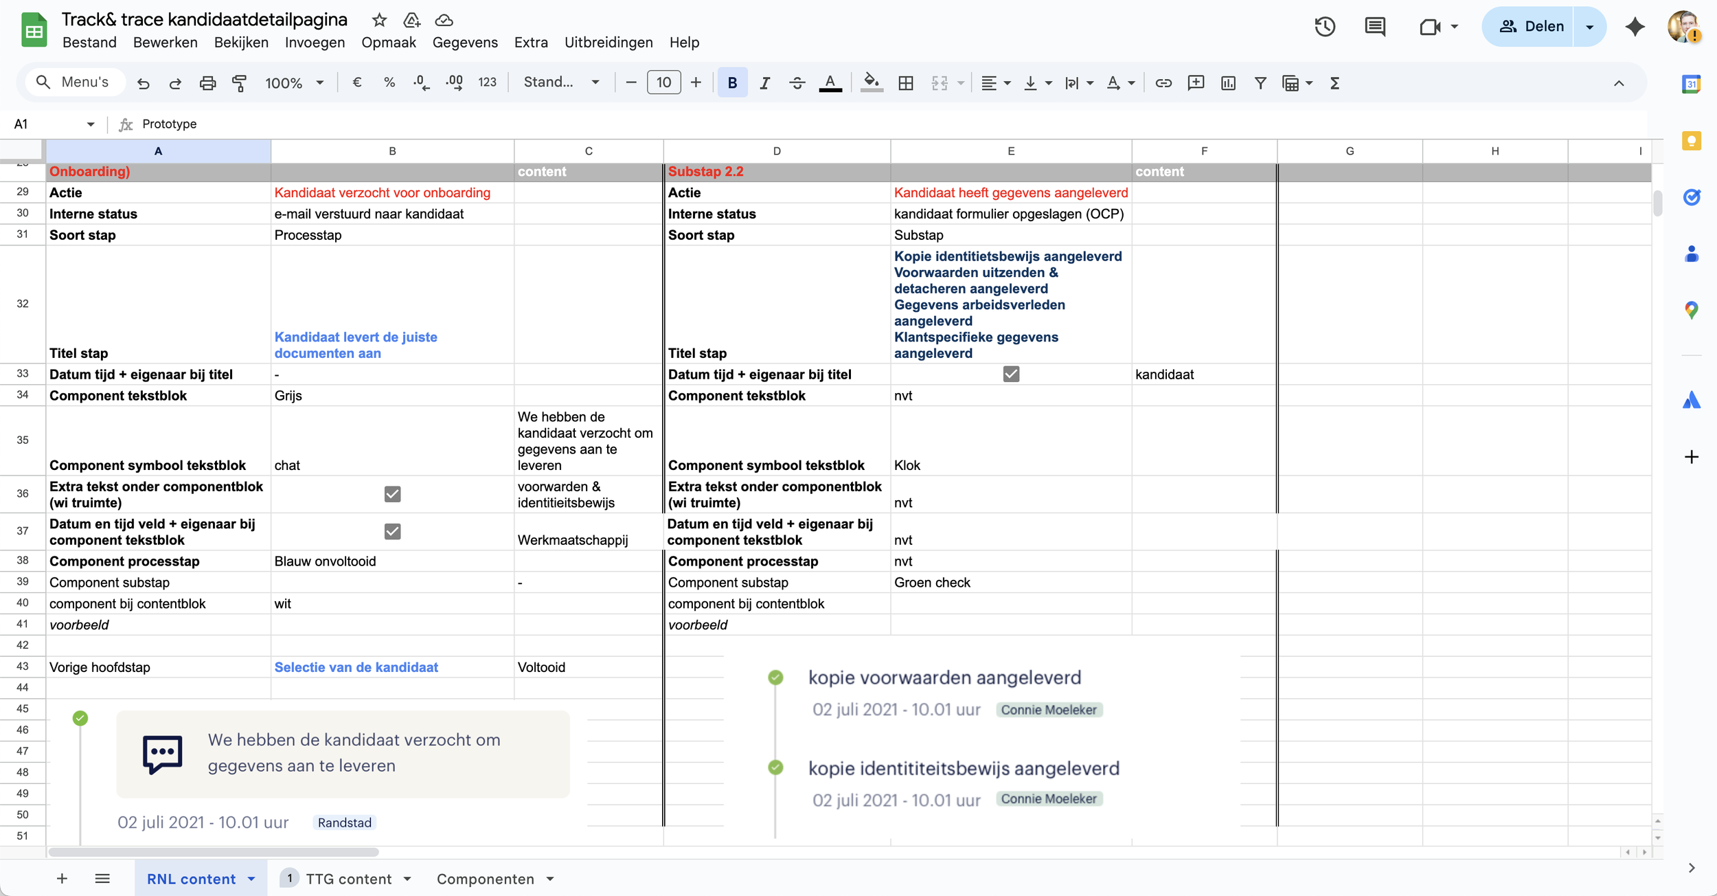The image size is (1717, 896).
Task: Click the insert link icon
Action: click(1163, 83)
